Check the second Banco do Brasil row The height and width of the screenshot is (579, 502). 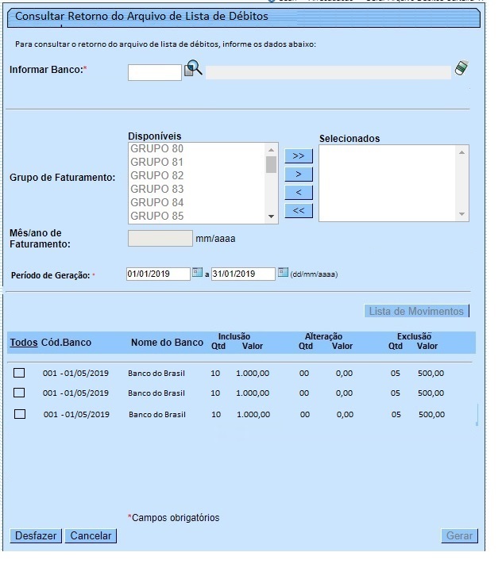point(20,393)
